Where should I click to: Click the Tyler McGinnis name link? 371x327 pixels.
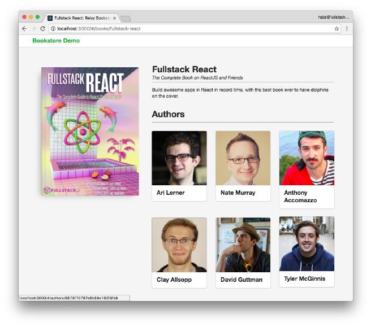click(x=304, y=279)
